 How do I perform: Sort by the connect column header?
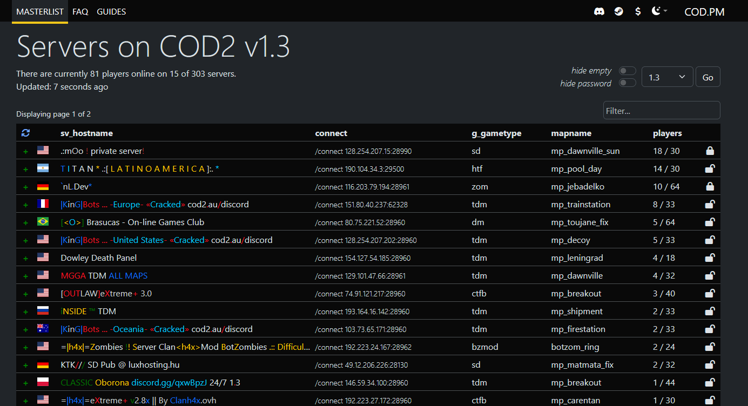(332, 133)
